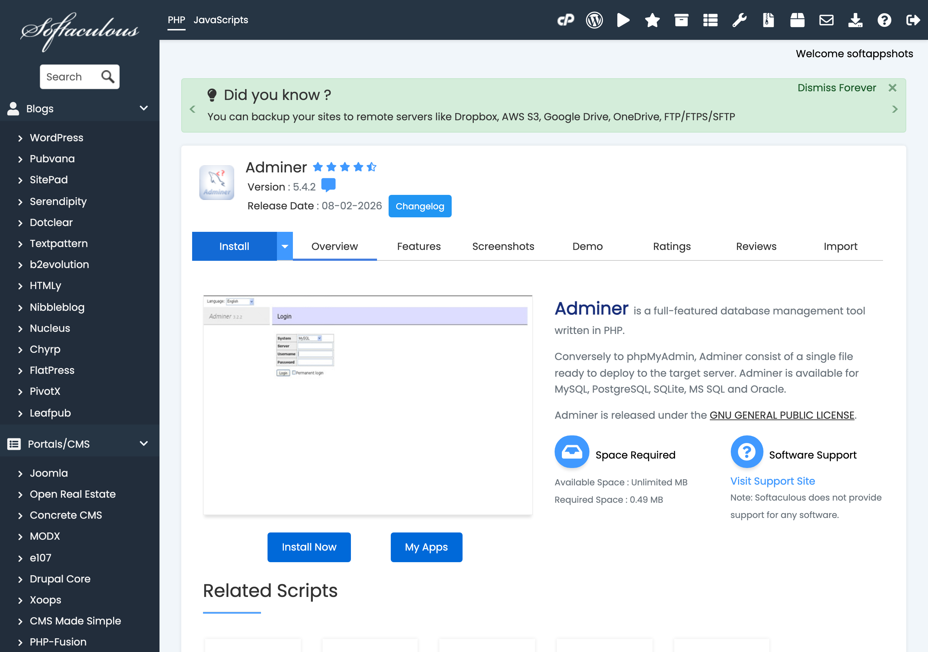Collapse the Blogs category
The height and width of the screenshot is (652, 928).
144,108
